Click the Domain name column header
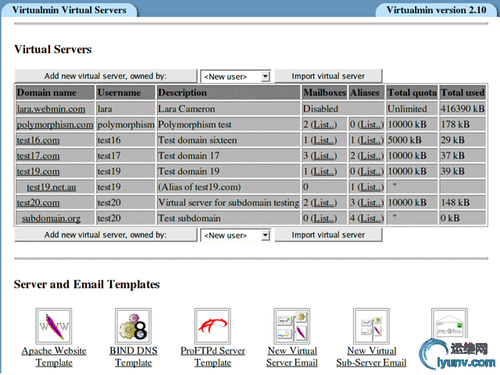The image size is (500, 375). coord(55,93)
